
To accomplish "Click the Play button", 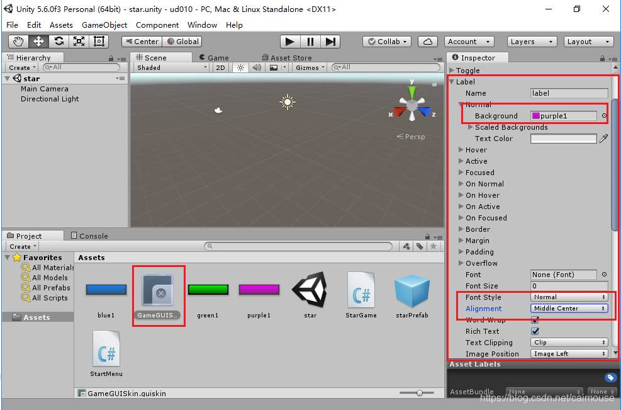I will [290, 42].
